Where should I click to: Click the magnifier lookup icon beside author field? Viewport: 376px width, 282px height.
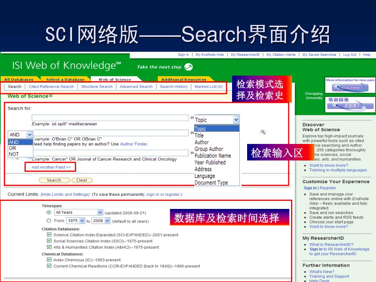263,132
